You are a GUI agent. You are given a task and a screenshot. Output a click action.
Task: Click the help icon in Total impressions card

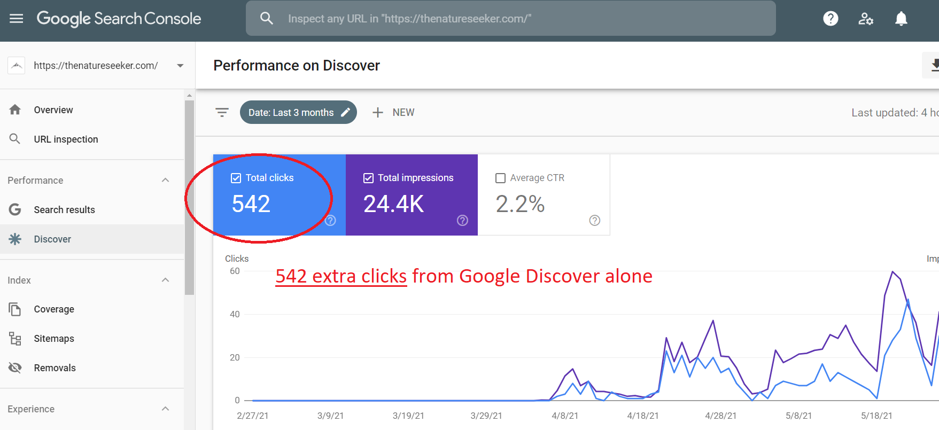[x=462, y=220]
